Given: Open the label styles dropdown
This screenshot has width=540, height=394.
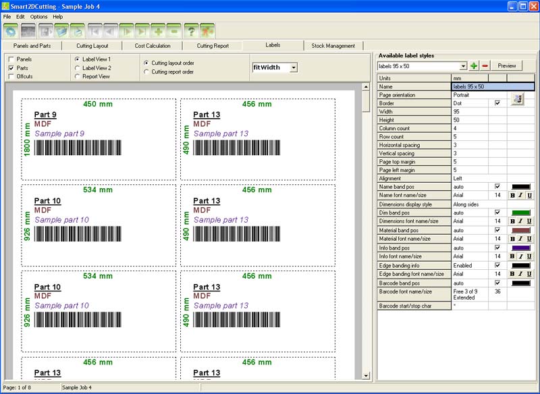Looking at the screenshot, I should point(463,66).
